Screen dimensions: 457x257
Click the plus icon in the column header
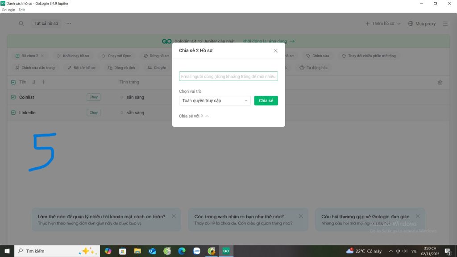pyautogui.click(x=43, y=82)
